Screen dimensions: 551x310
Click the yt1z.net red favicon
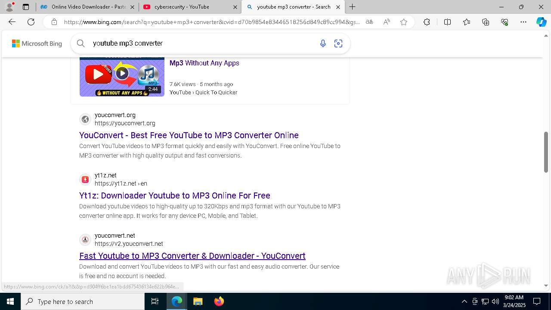85,180
